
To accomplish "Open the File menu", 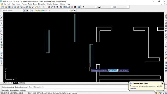I will (5, 4).
